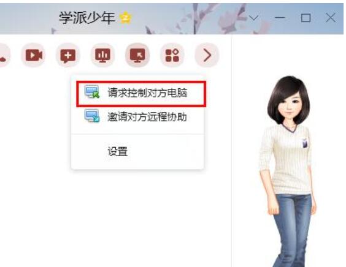Click the remote desktop toolbar icon
The image size is (346, 267).
[x=137, y=55]
